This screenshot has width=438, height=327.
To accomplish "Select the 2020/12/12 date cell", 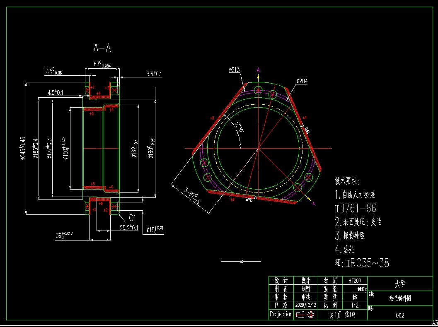I will pos(306,305).
